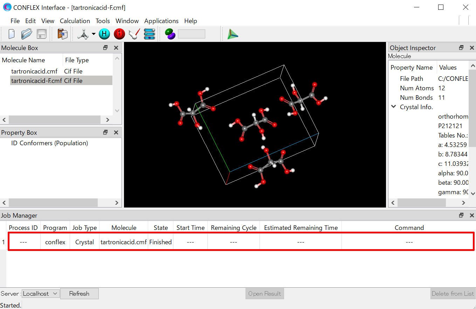476x309 pixels.
Task: Click the Crystal job type cell
Action: point(84,242)
